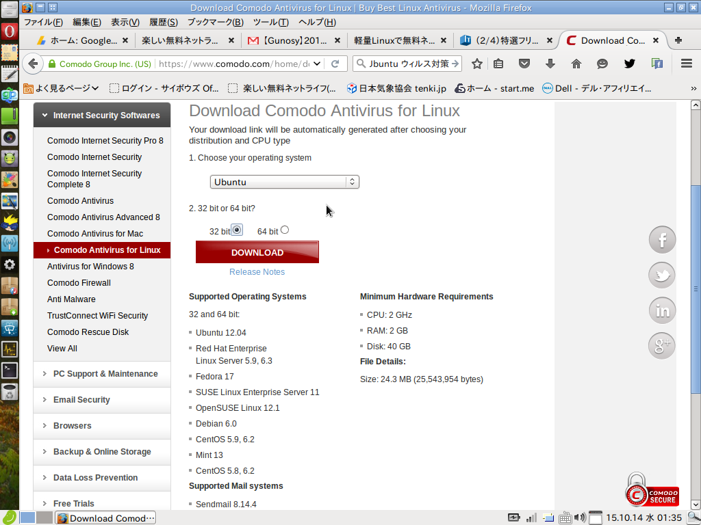Close the Download Co... tab
The width and height of the screenshot is (701, 525).
point(655,40)
